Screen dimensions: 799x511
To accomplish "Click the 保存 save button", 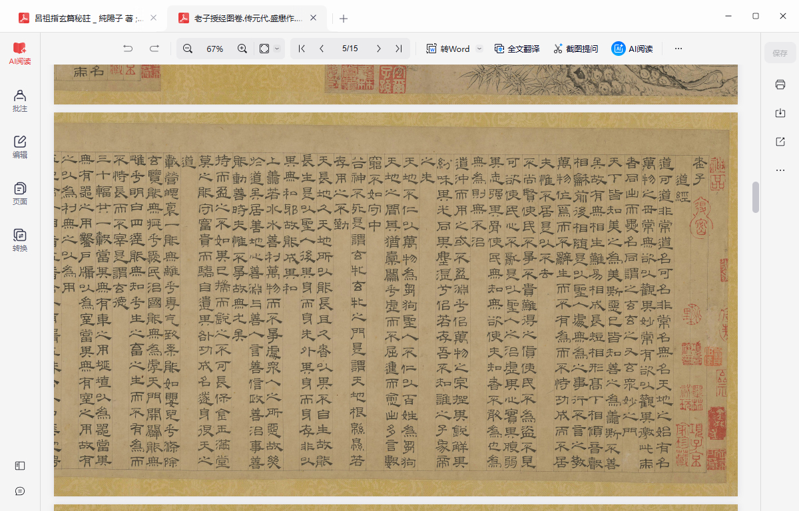I will point(780,53).
